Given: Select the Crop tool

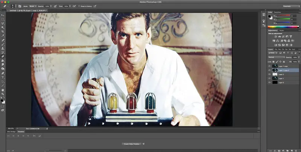Looking at the screenshot, I should tap(3, 32).
